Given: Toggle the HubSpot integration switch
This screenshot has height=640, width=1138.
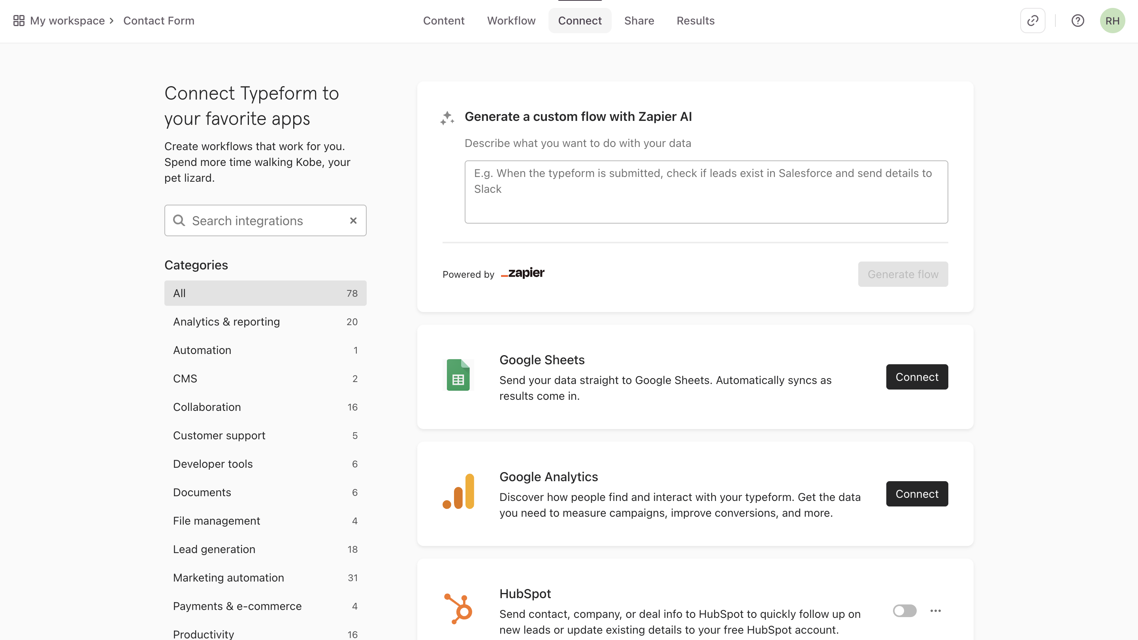Looking at the screenshot, I should coord(904,611).
